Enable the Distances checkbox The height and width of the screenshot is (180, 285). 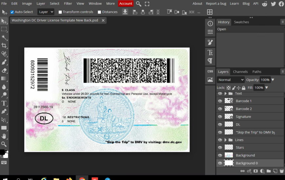coord(99,12)
